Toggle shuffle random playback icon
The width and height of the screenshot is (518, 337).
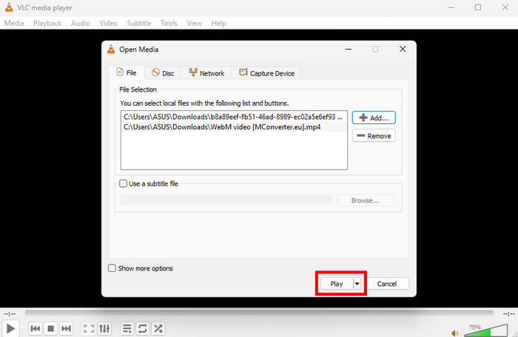tap(158, 328)
